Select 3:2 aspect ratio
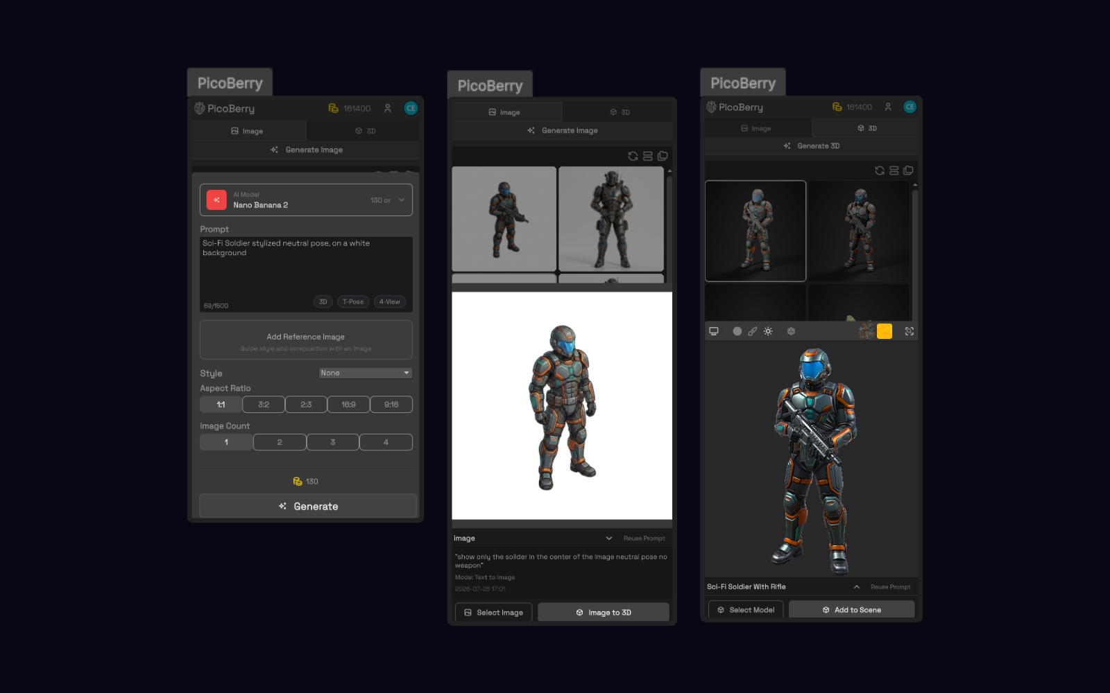 coord(264,405)
